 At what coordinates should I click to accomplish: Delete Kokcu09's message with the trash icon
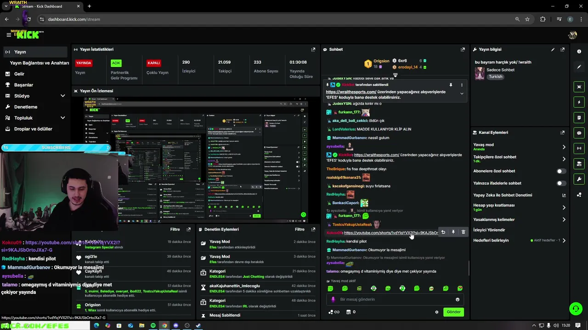(463, 232)
